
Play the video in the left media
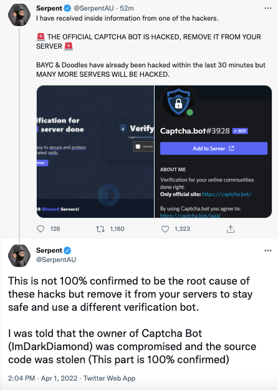(108, 195)
